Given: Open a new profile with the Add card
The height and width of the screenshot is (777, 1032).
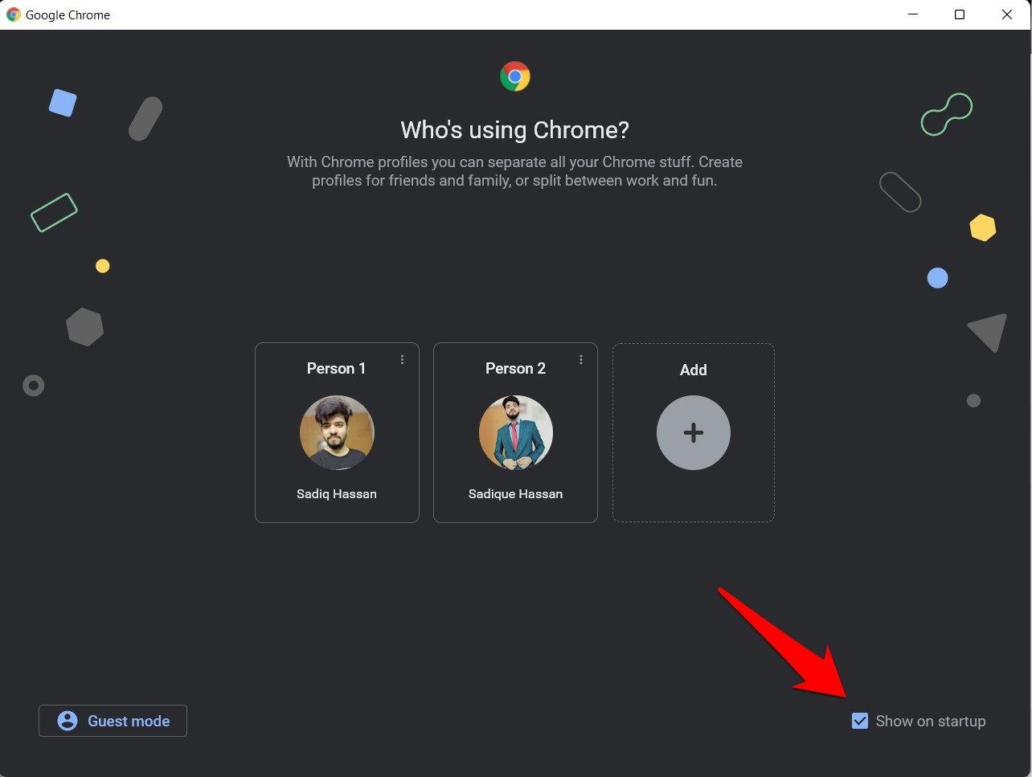Looking at the screenshot, I should [693, 432].
